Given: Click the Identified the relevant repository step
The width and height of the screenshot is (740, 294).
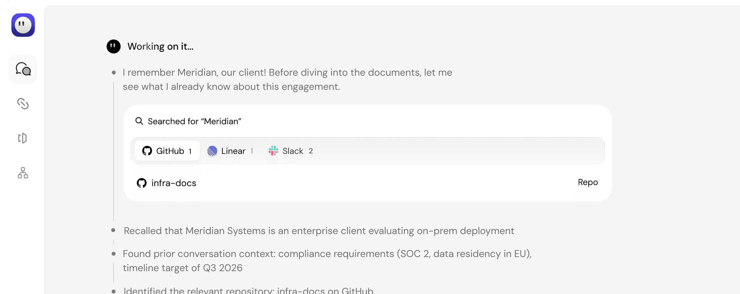Looking at the screenshot, I should tap(248, 290).
